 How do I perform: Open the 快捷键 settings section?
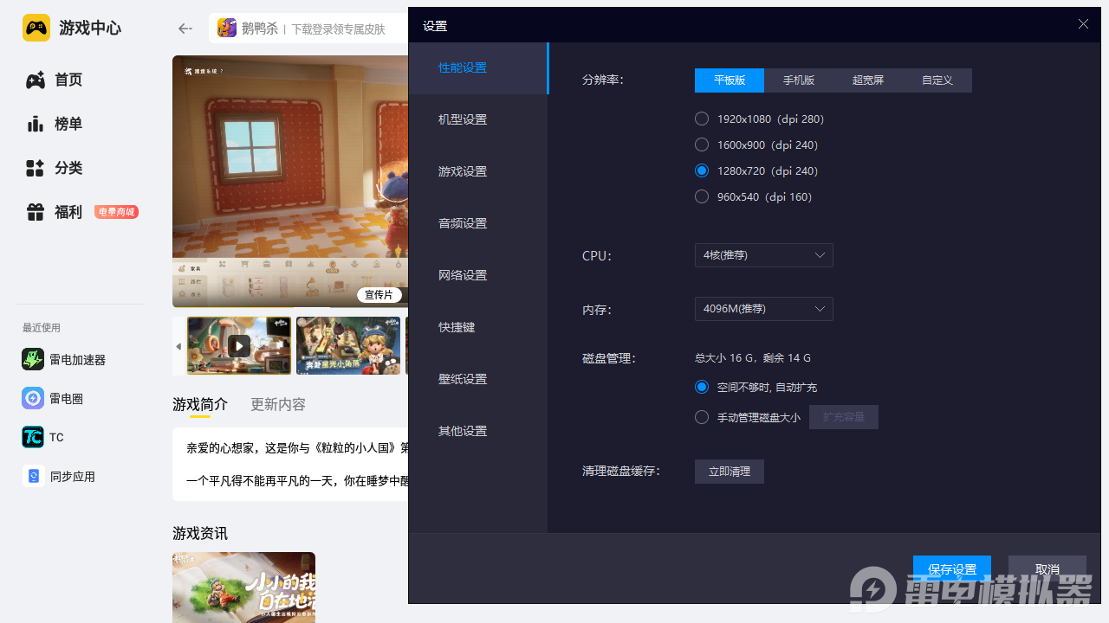point(478,327)
